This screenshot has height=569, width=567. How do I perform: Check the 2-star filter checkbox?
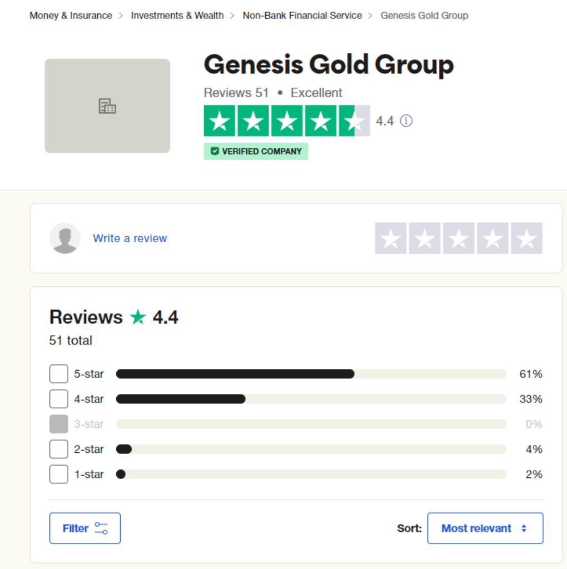pyautogui.click(x=59, y=449)
